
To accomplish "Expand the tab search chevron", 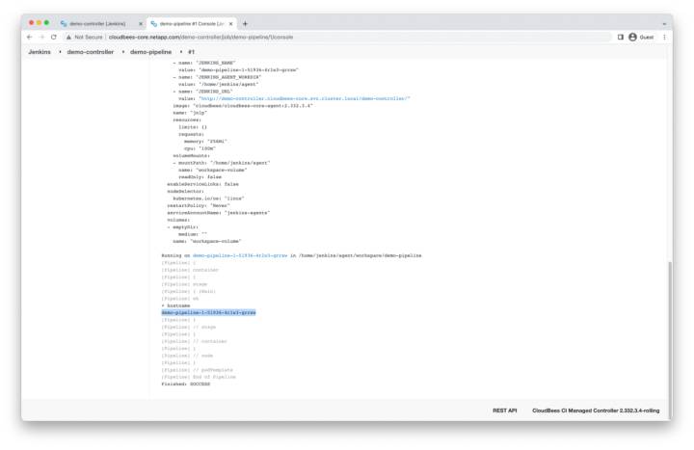I will pyautogui.click(x=664, y=23).
